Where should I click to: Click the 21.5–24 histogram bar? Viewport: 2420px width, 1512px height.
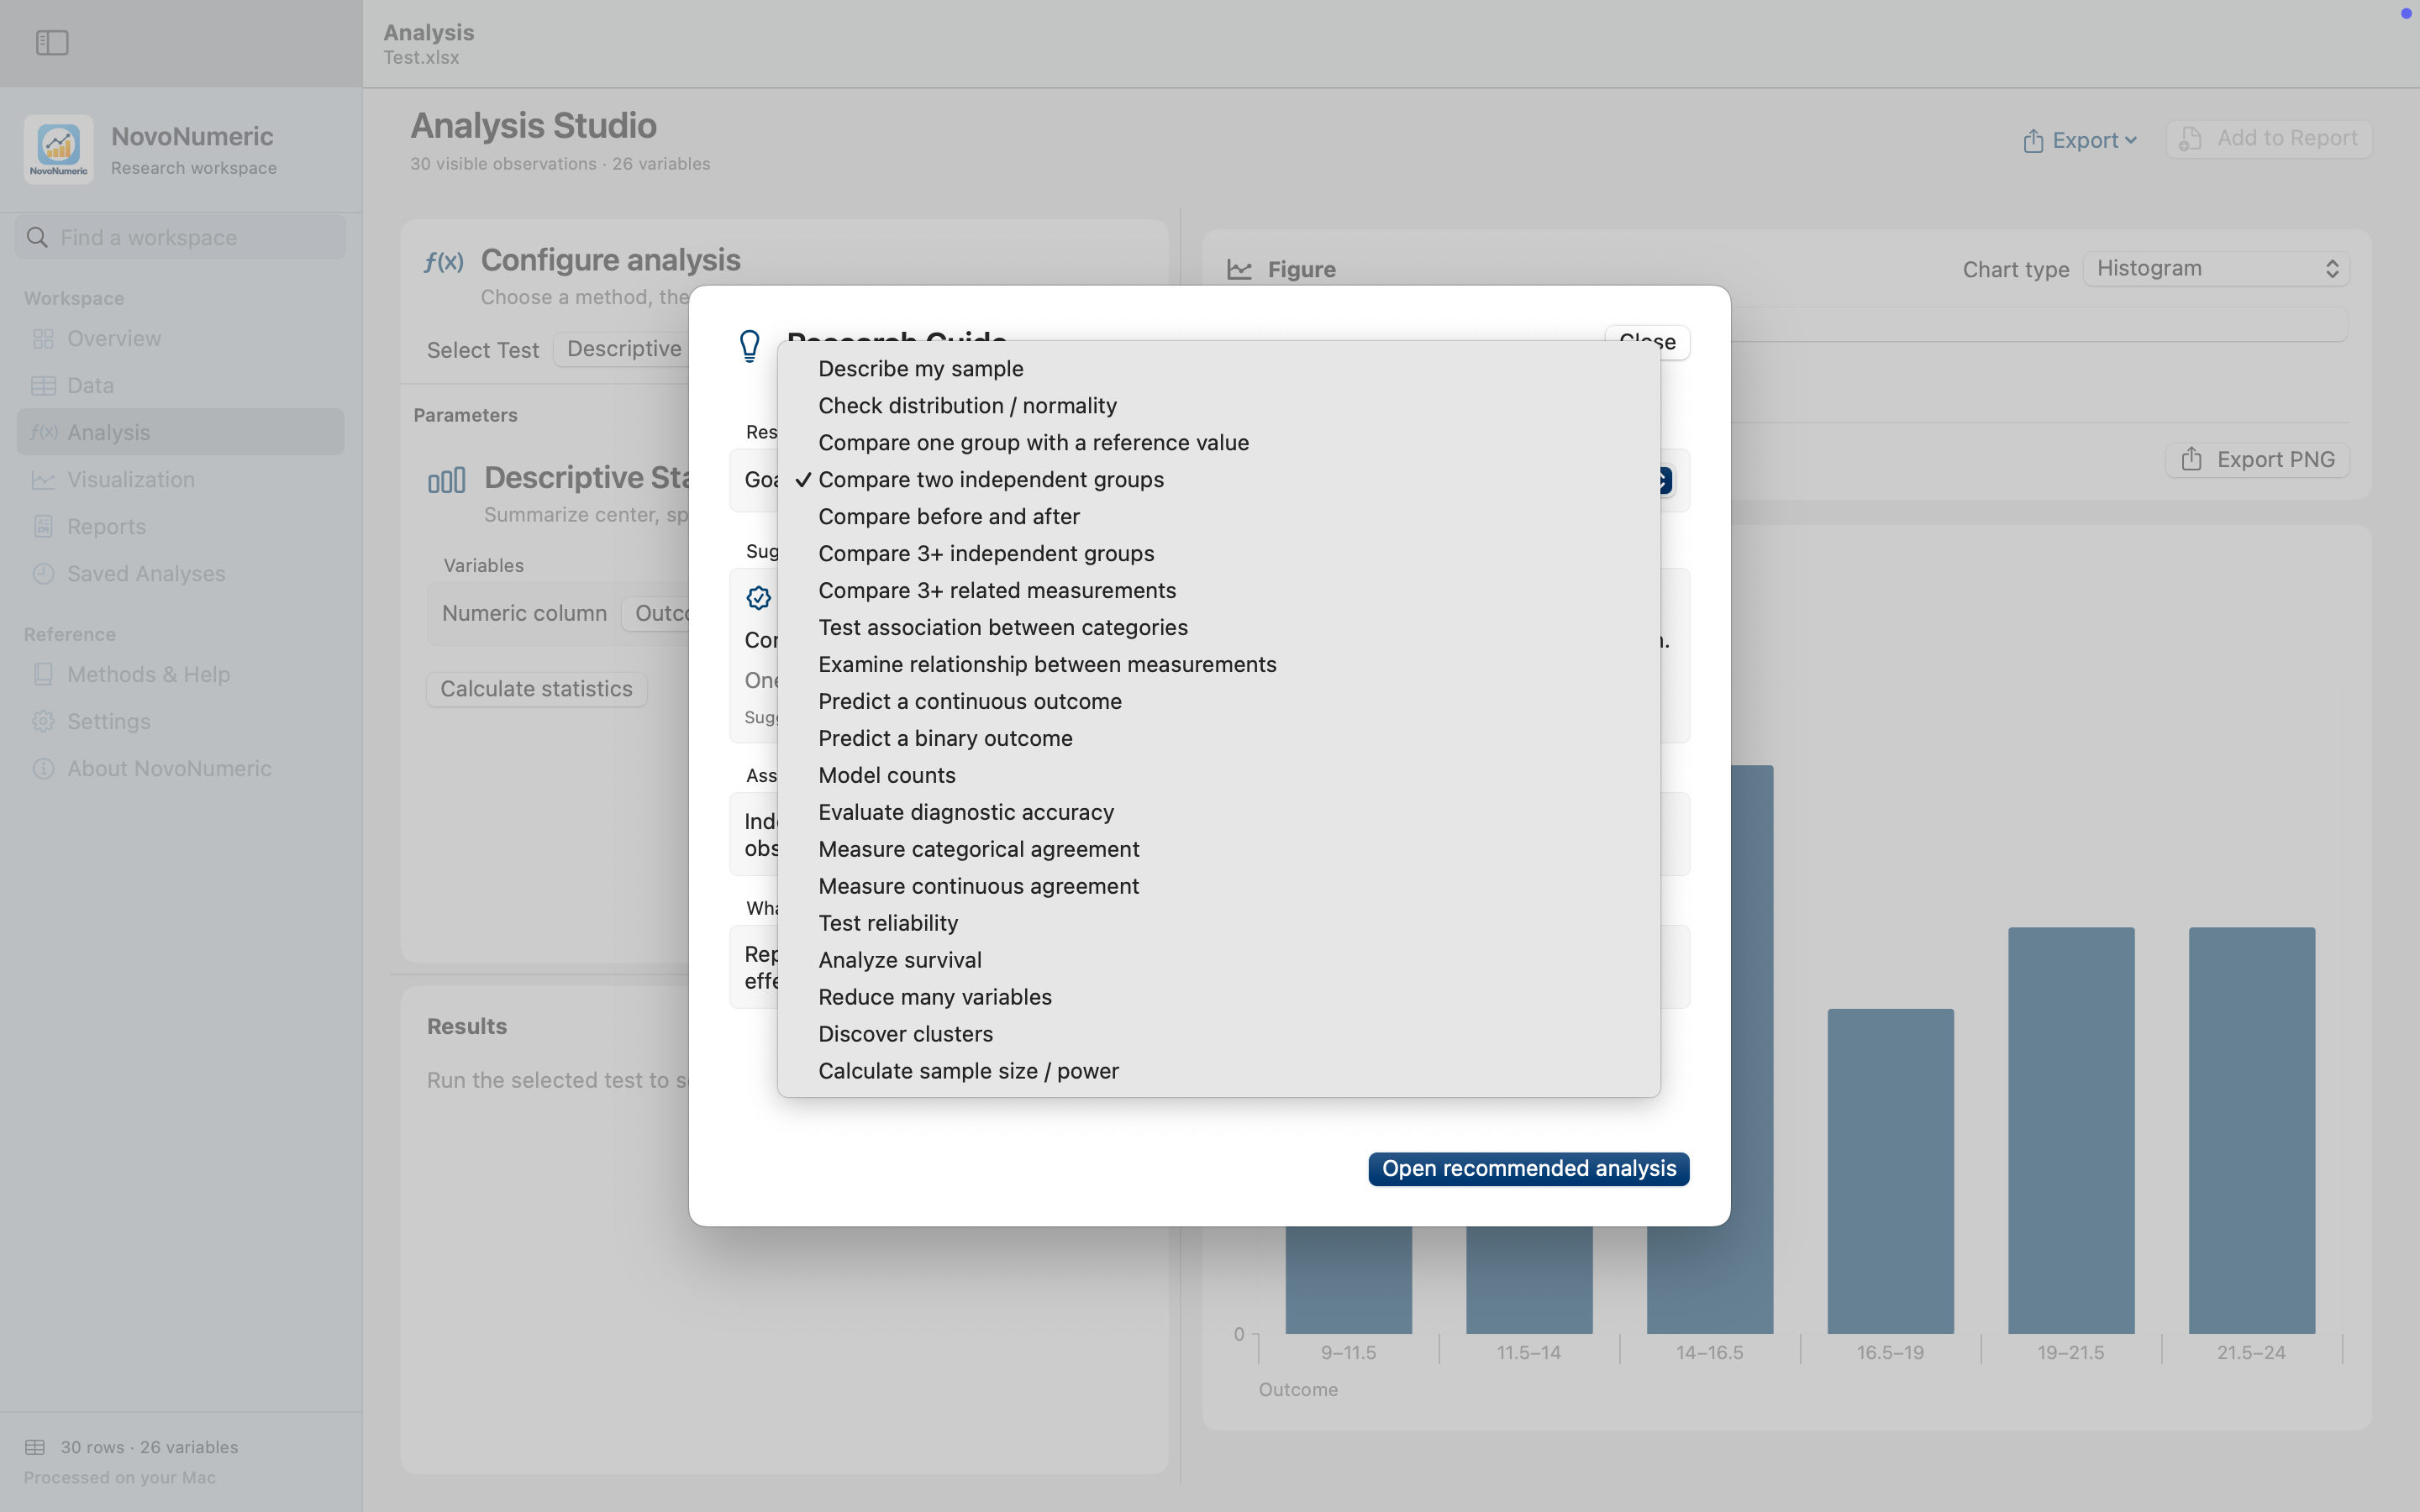pyautogui.click(x=2251, y=1130)
